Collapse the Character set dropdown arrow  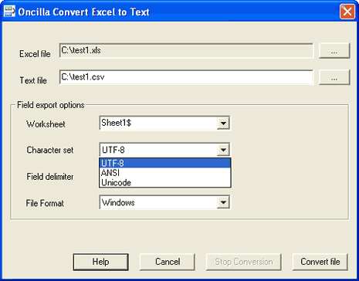[x=223, y=150]
